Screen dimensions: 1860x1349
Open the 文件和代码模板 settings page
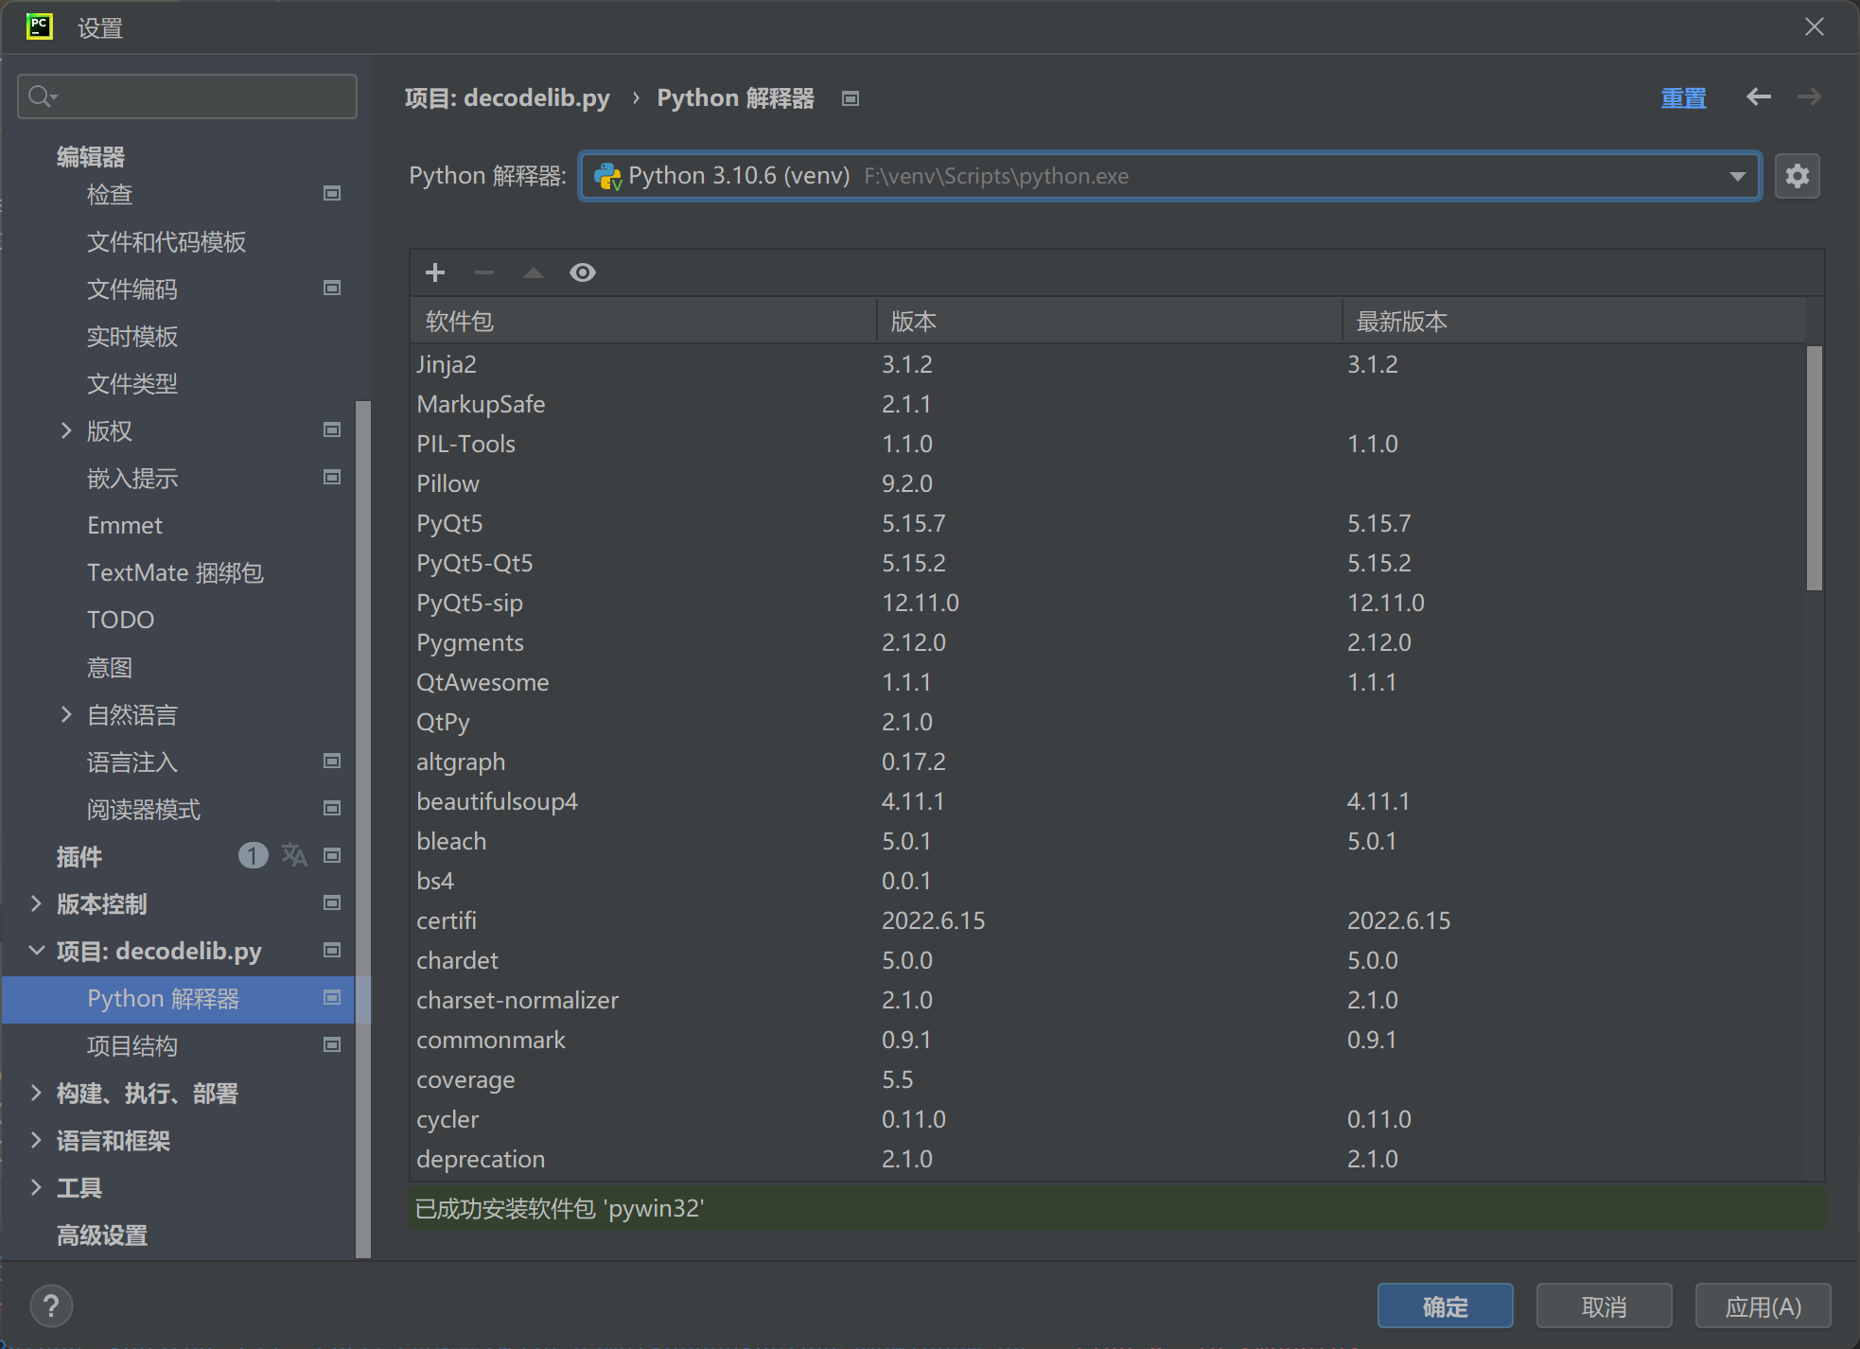click(x=167, y=242)
